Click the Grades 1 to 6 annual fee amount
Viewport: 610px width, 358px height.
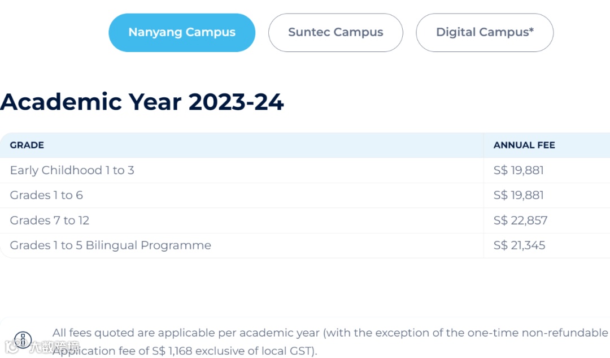(x=518, y=195)
